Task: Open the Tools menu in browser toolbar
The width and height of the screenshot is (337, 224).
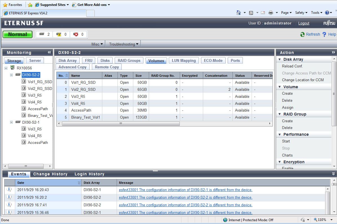Action: [x=317, y=13]
